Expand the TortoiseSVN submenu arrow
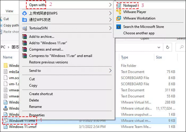 [x=110, y=28]
